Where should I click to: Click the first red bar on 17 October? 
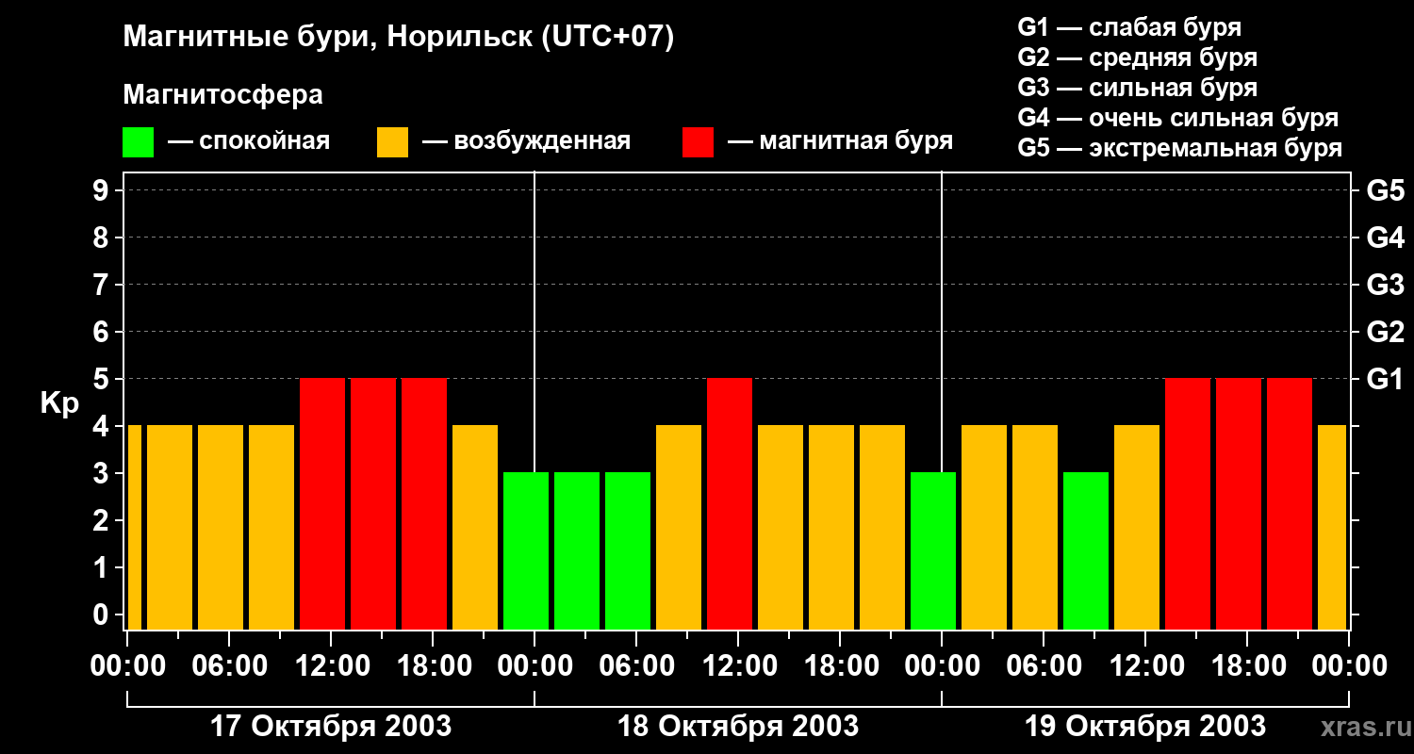pos(322,503)
